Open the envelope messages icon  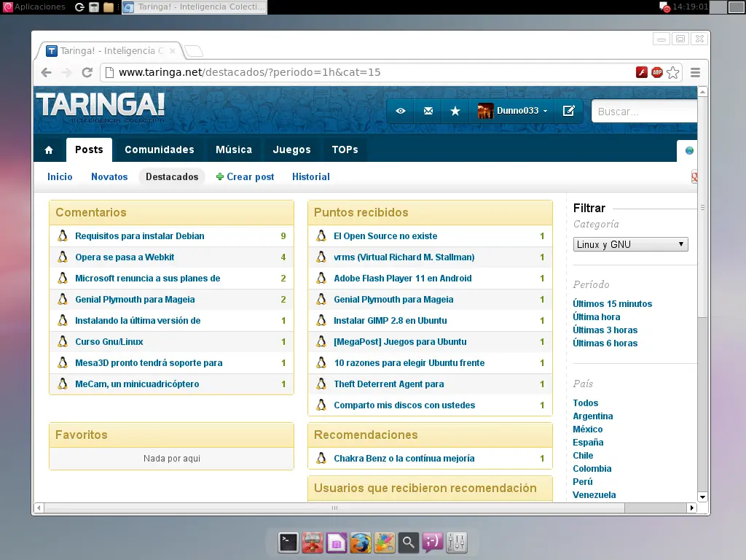click(428, 111)
